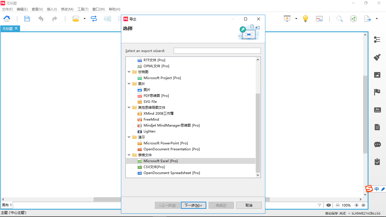Select XMind 2008工作簿 option

159,113
